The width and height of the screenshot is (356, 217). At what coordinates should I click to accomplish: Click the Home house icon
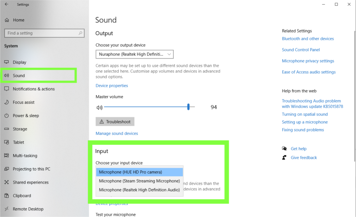[7, 20]
